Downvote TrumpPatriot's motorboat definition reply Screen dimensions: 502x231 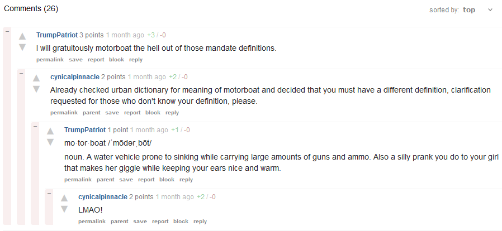tap(50, 142)
